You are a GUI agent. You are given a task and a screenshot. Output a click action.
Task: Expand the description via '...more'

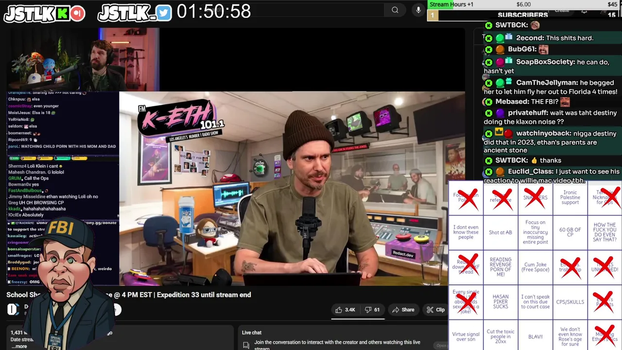[x=19, y=347]
